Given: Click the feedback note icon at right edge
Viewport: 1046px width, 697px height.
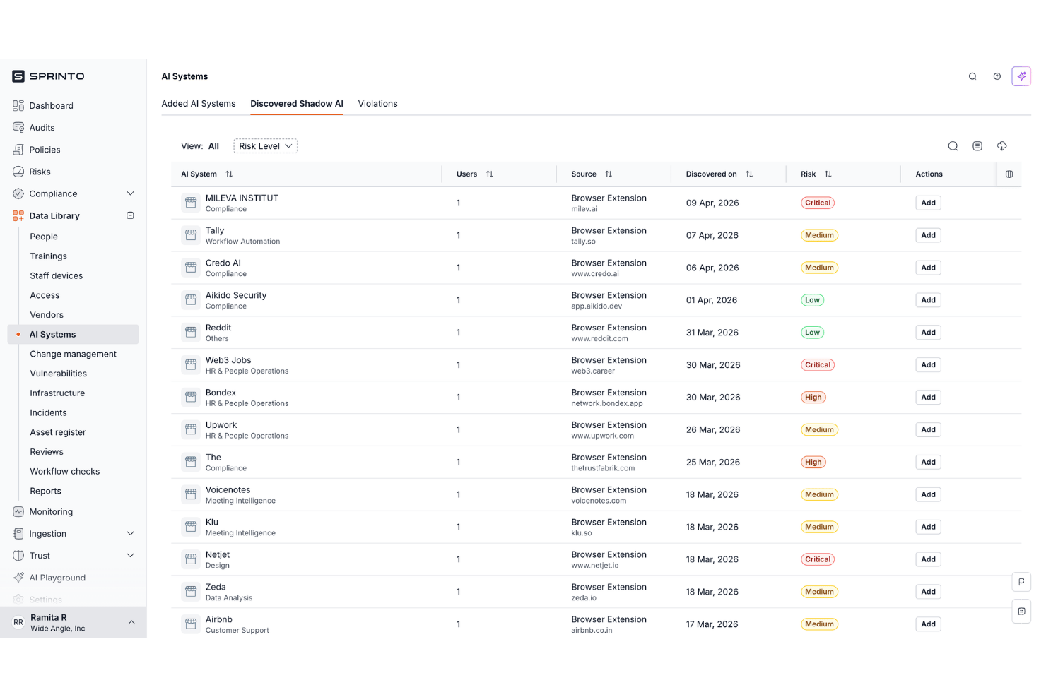Looking at the screenshot, I should pos(1021,612).
